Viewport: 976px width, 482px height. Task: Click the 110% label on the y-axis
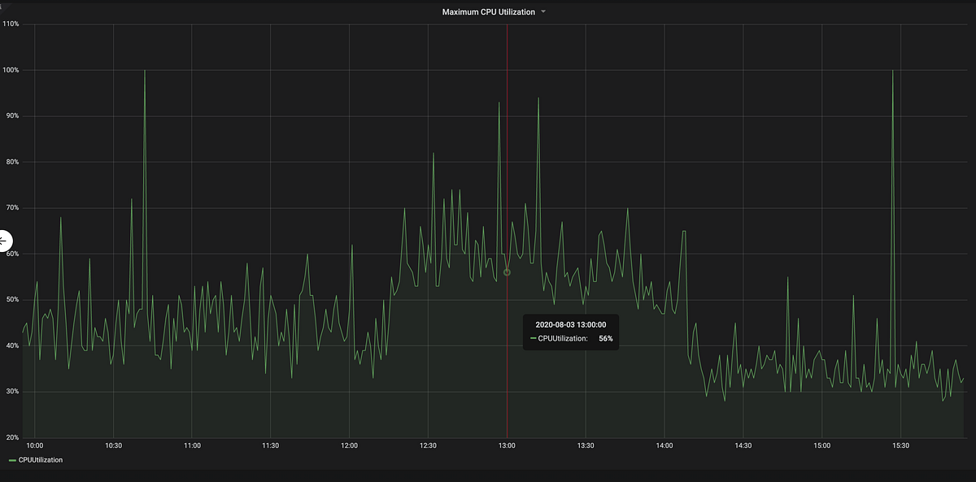(x=12, y=24)
